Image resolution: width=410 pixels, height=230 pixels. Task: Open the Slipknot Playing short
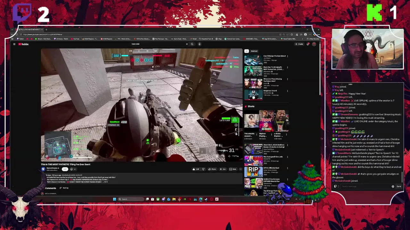(x=266, y=121)
